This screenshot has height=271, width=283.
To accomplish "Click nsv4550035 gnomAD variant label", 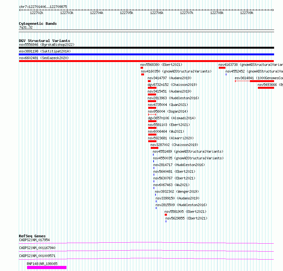I will 189,158.
